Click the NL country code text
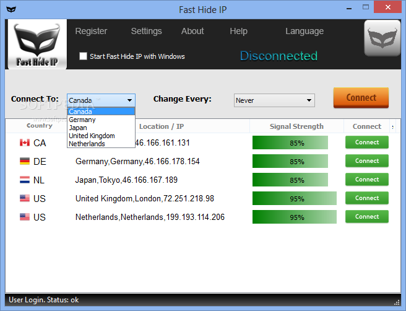Image resolution: width=406 pixels, height=311 pixels. 39,180
